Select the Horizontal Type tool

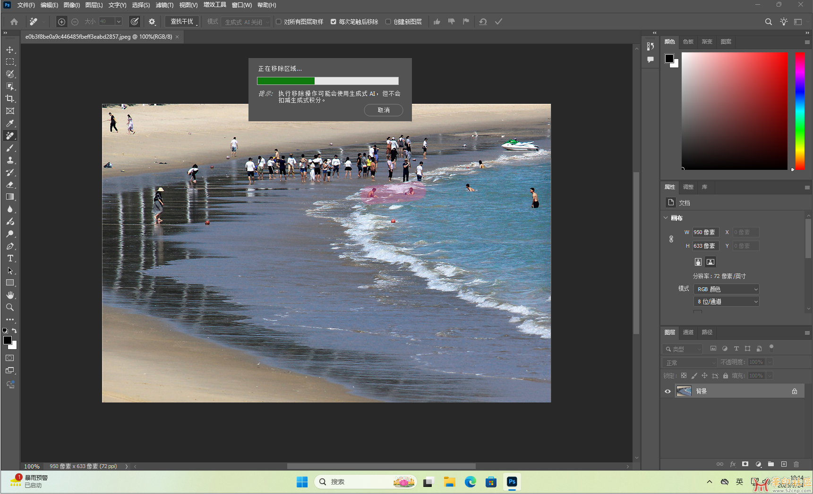pos(10,258)
